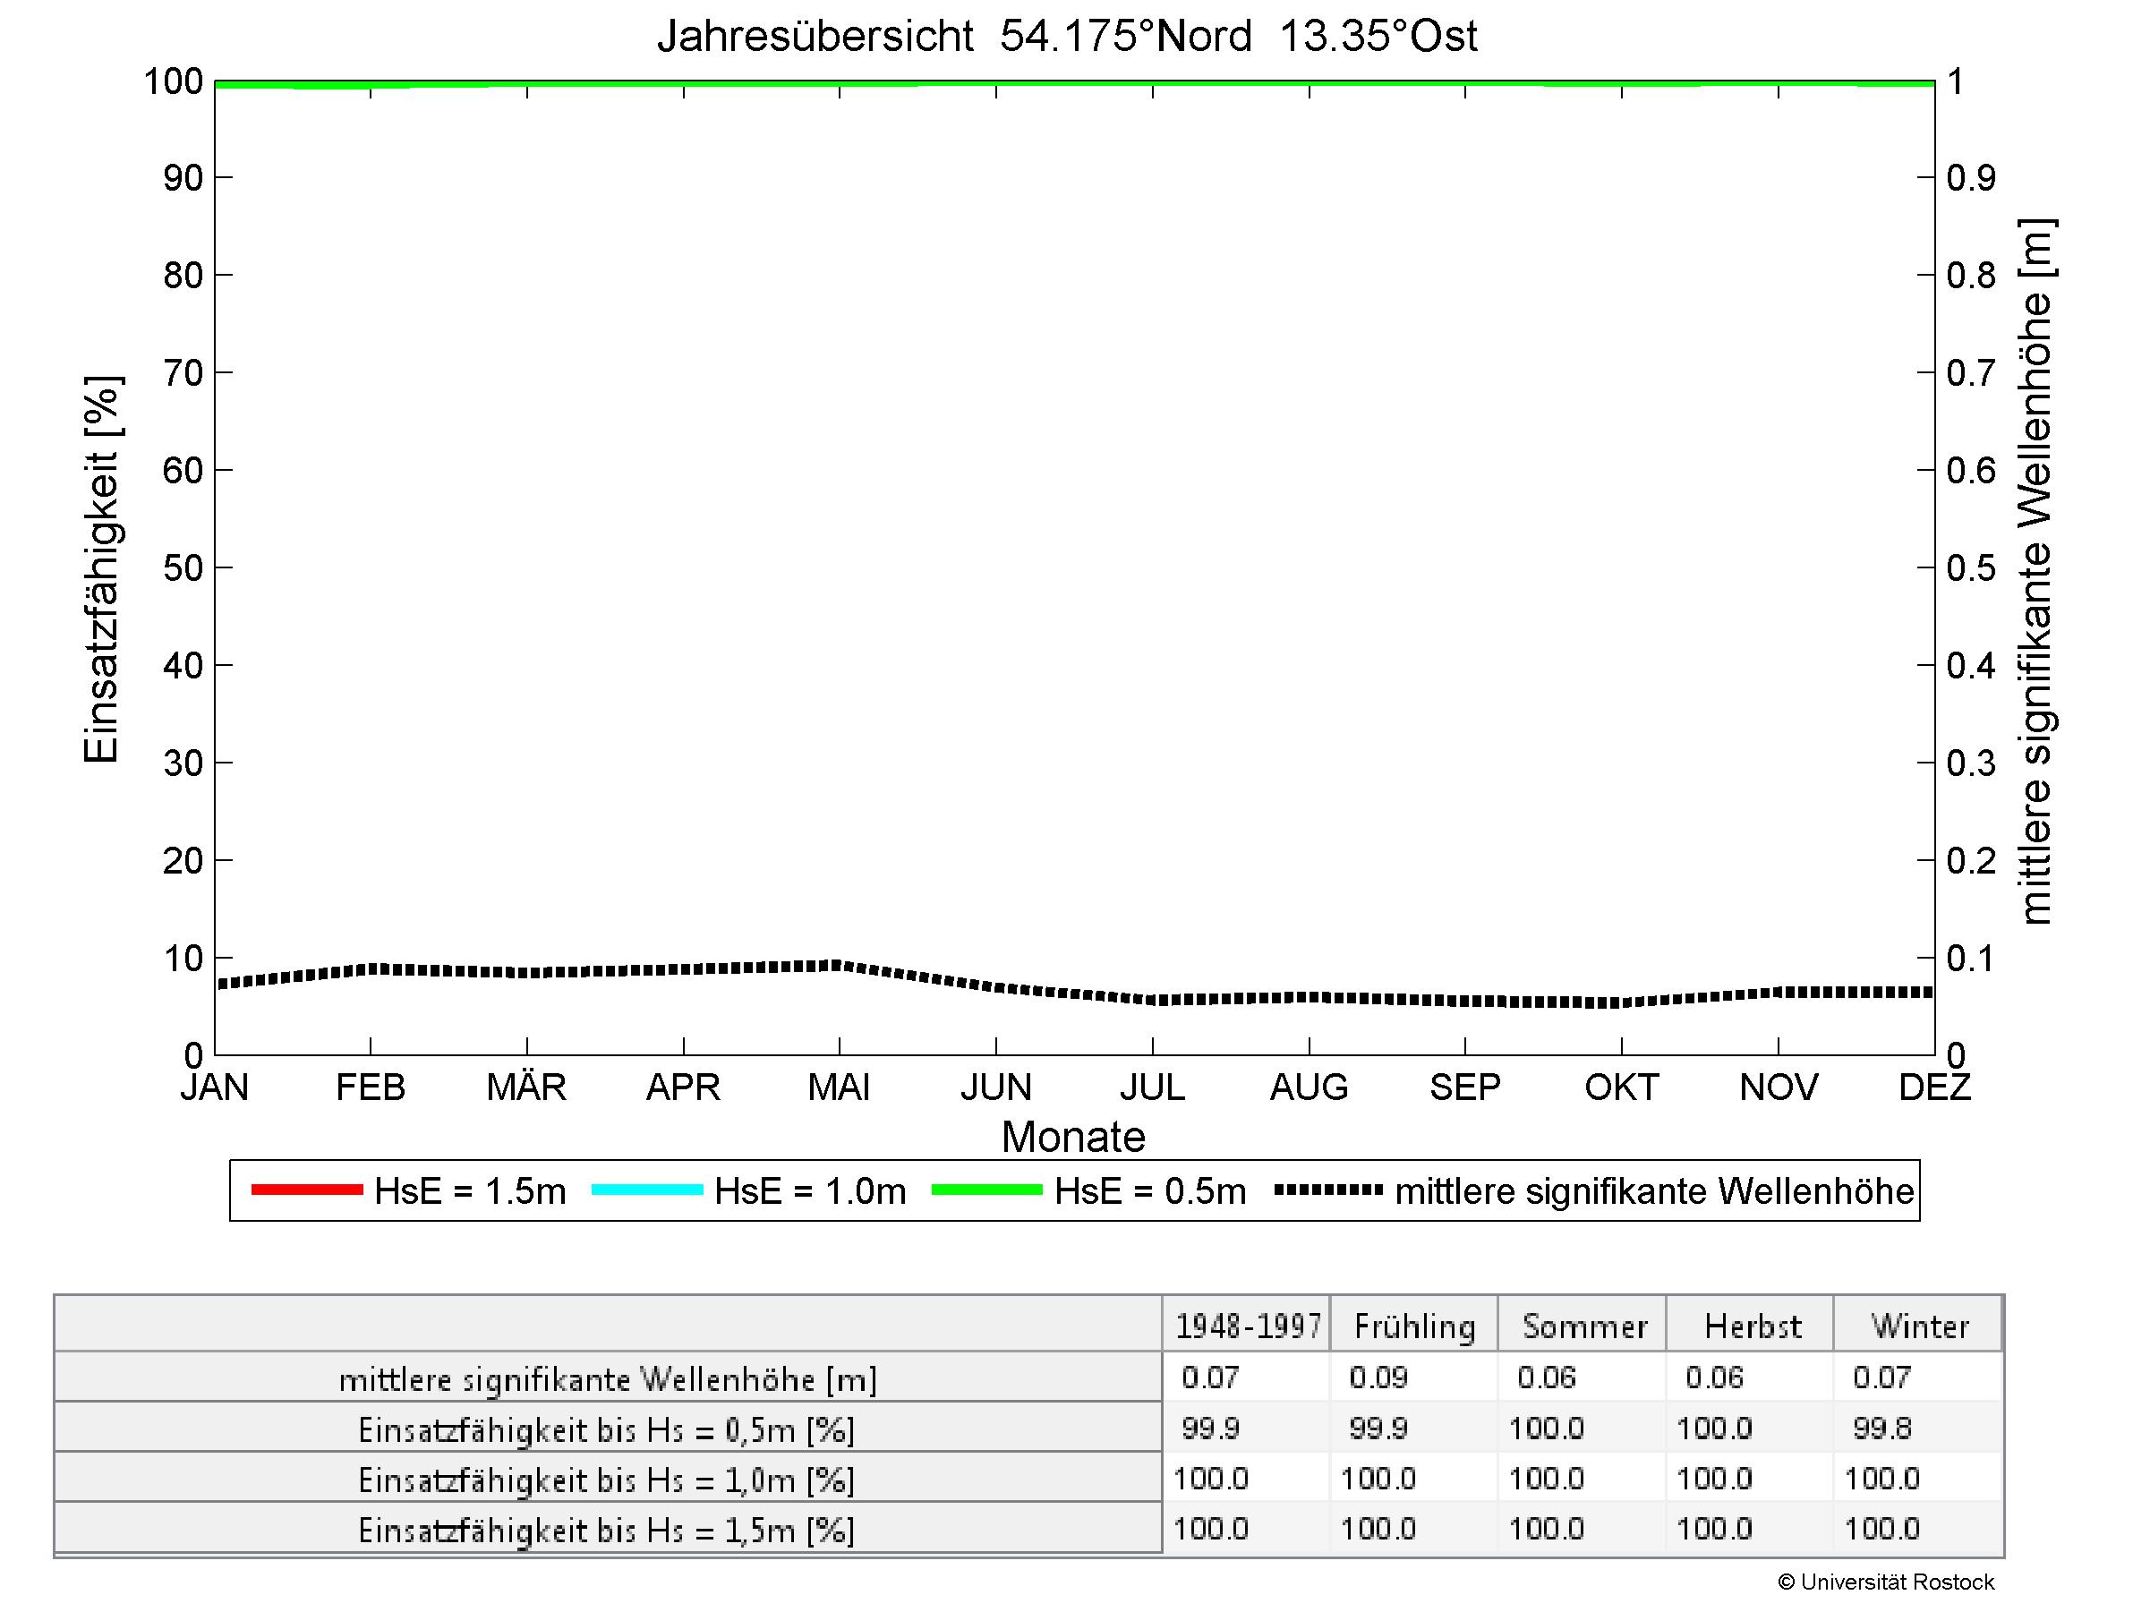The width and height of the screenshot is (2150, 1612).
Task: Click the Monate x-axis label
Action: pyautogui.click(x=1073, y=1137)
